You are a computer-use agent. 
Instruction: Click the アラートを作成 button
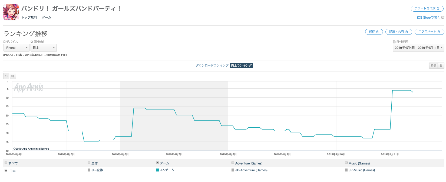tap(427, 9)
